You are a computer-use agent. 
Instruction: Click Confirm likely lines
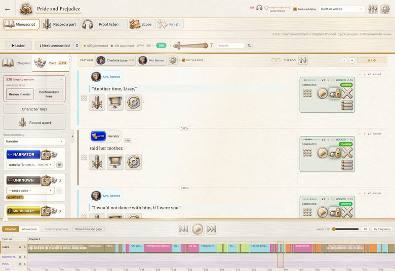click(49, 94)
